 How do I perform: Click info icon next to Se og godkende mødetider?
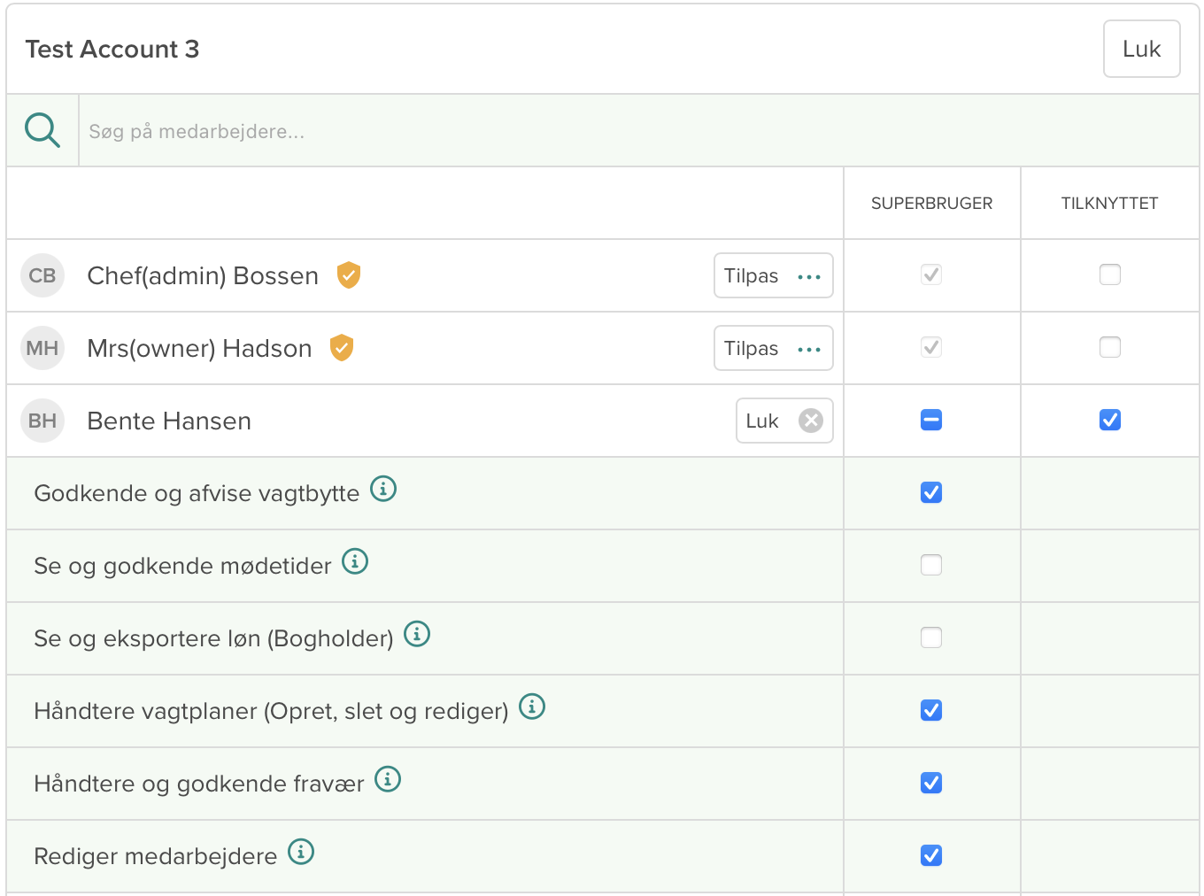click(355, 561)
